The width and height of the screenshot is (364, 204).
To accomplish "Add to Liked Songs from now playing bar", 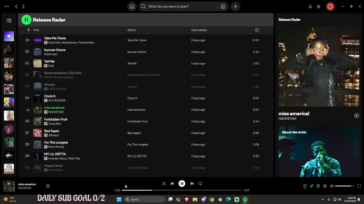I will click(48, 186).
